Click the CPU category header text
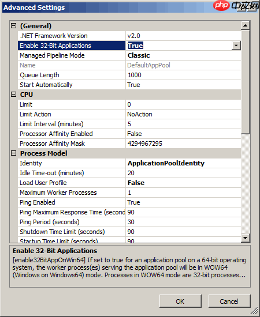 [x=27, y=95]
